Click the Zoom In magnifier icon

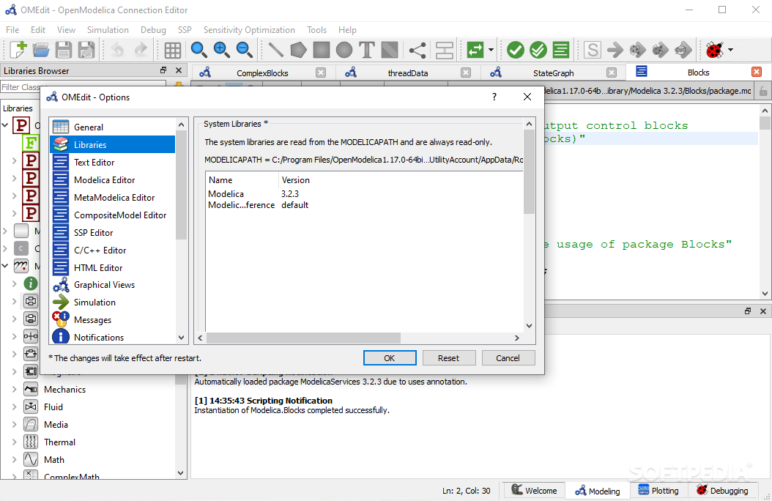(x=221, y=50)
